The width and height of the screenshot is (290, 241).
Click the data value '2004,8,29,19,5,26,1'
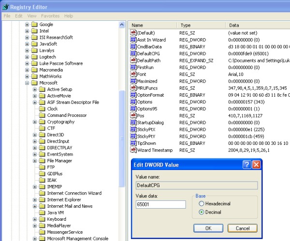pyautogui.click(x=249, y=150)
